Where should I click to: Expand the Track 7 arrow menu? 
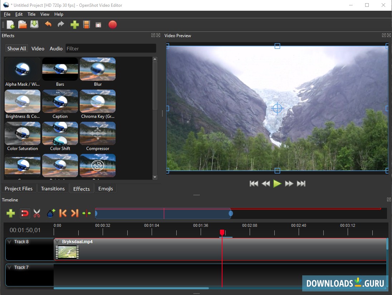[x=10, y=267]
